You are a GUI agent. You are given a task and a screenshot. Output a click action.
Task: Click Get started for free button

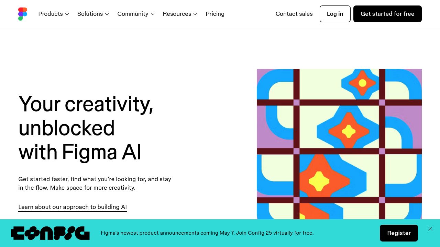pos(387,14)
